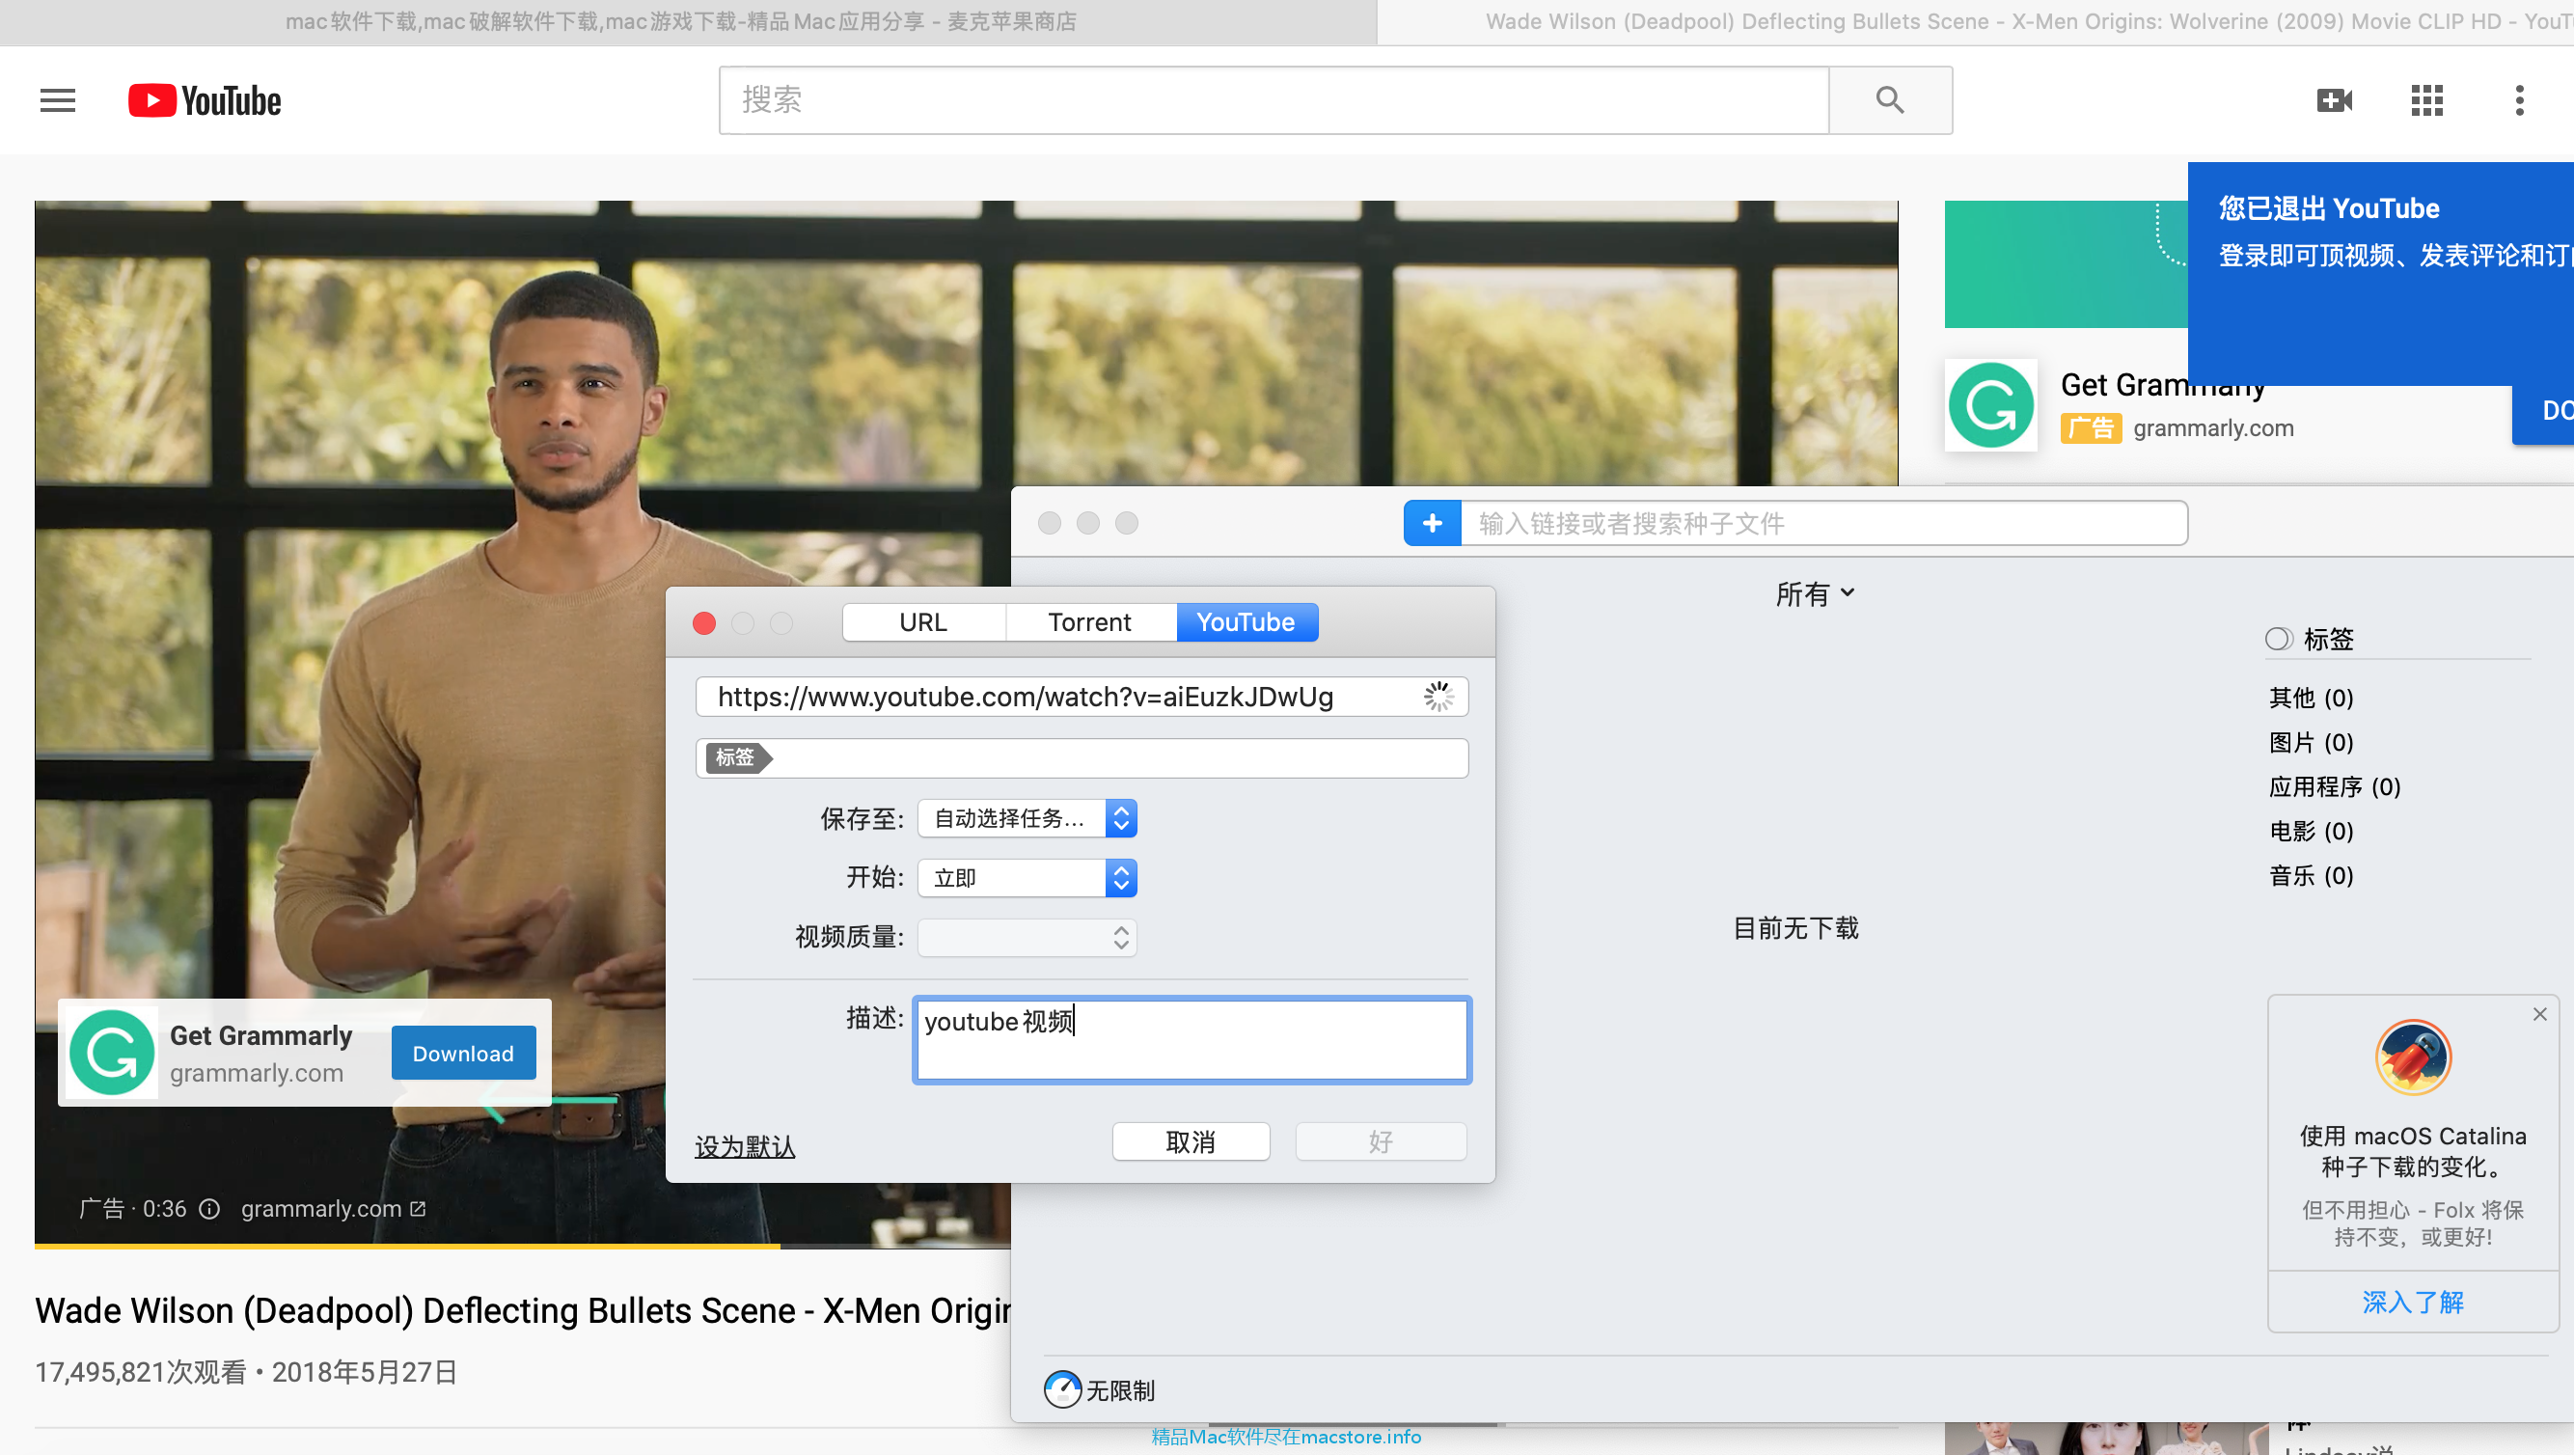Click the 标签 tags input field

tap(1082, 757)
